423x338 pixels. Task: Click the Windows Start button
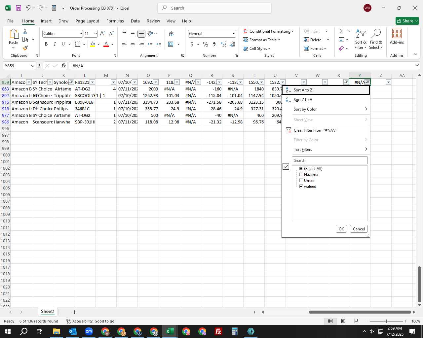8,331
